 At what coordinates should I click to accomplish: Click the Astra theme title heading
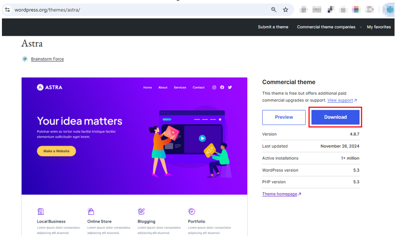[32, 43]
